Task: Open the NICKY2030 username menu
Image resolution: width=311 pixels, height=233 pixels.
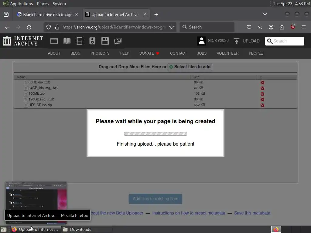Action: point(218,41)
